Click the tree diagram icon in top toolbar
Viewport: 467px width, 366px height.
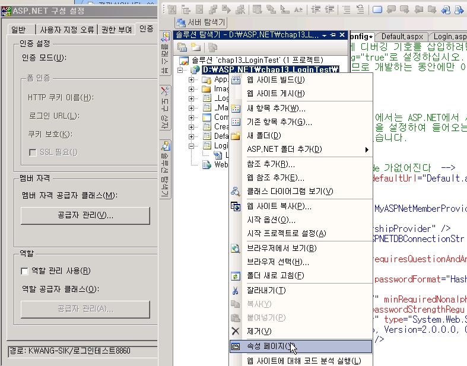pos(186,9)
